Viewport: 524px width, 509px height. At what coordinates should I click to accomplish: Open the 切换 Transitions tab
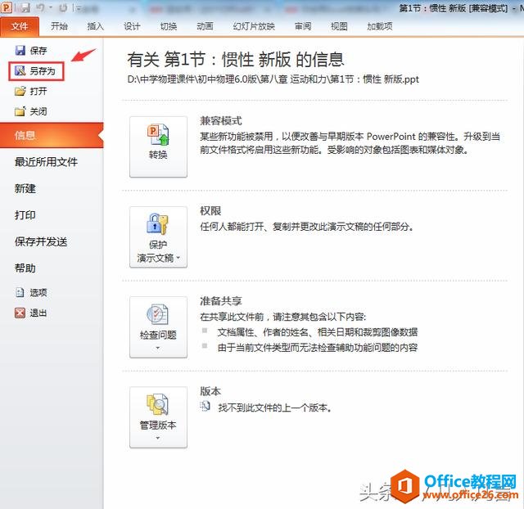click(x=168, y=26)
